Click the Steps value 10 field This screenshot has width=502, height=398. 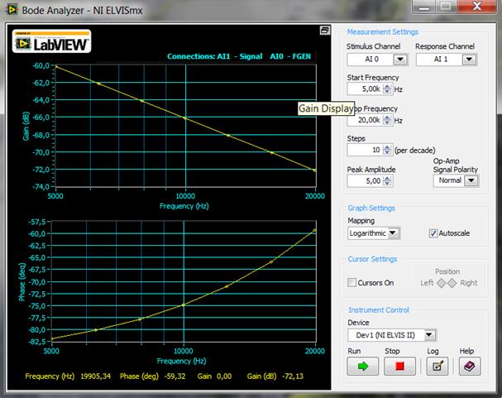(x=365, y=150)
